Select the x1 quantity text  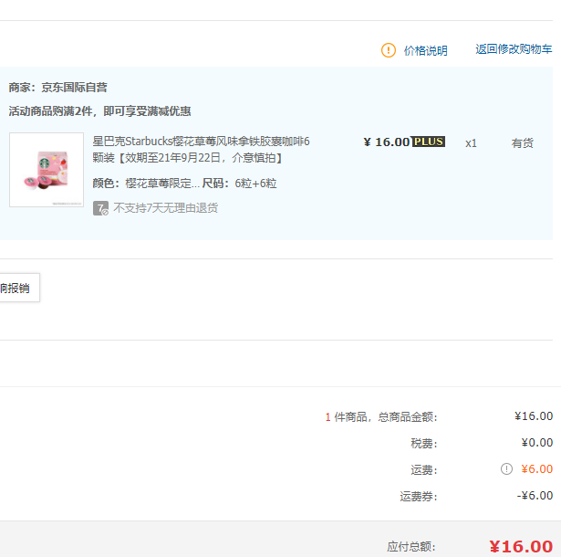coord(471,143)
